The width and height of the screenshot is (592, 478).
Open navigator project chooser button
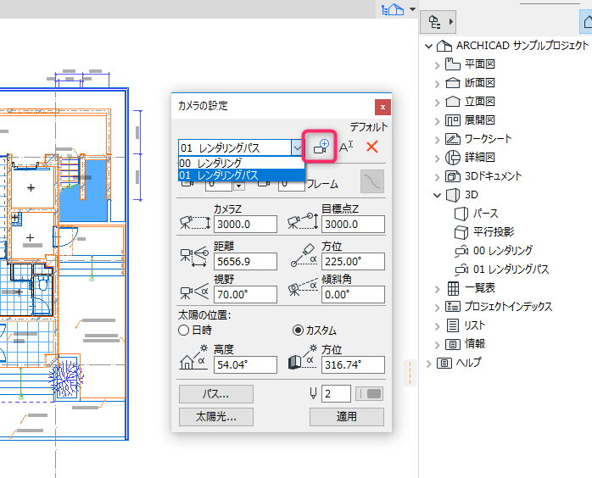click(438, 22)
